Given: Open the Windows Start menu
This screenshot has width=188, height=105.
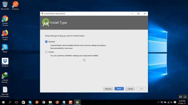Looking at the screenshot, I should click(3, 102).
